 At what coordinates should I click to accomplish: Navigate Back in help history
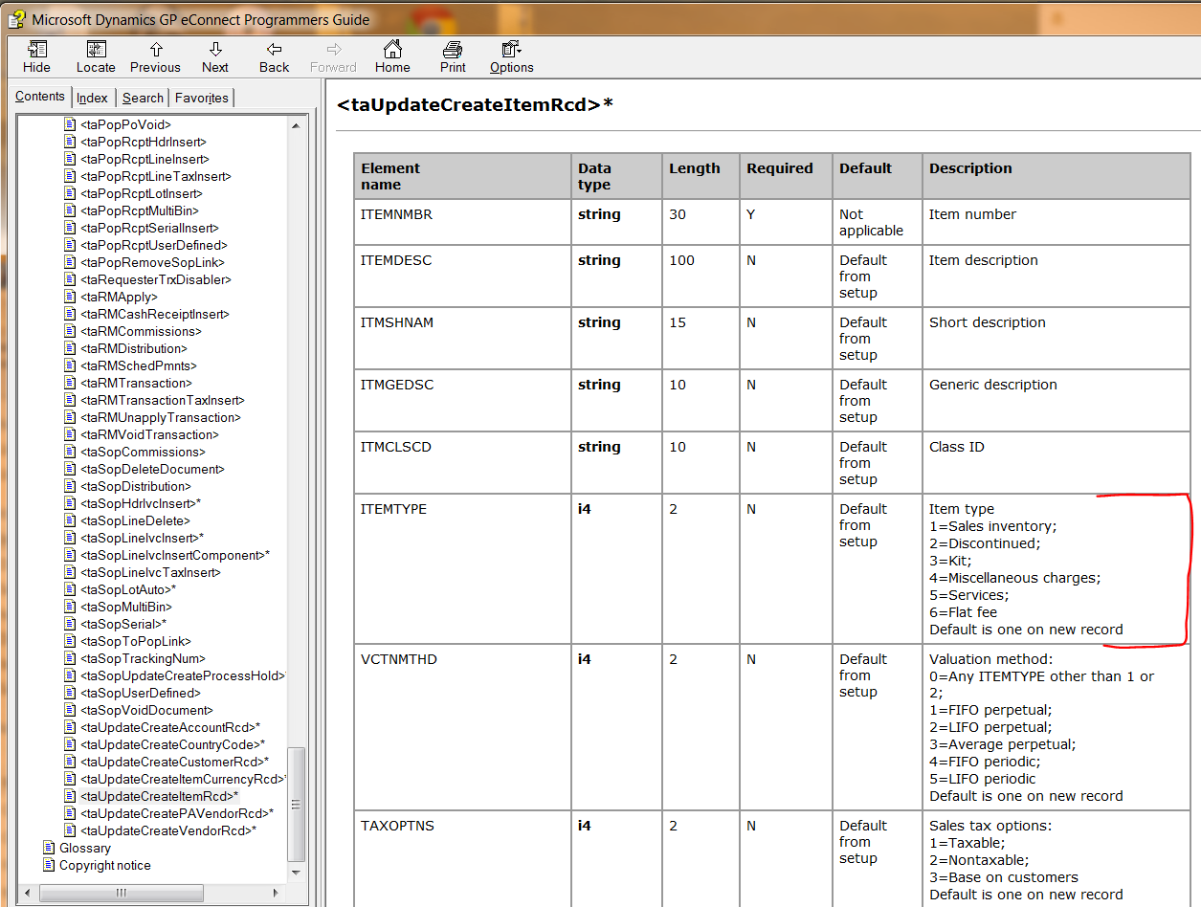(x=274, y=57)
